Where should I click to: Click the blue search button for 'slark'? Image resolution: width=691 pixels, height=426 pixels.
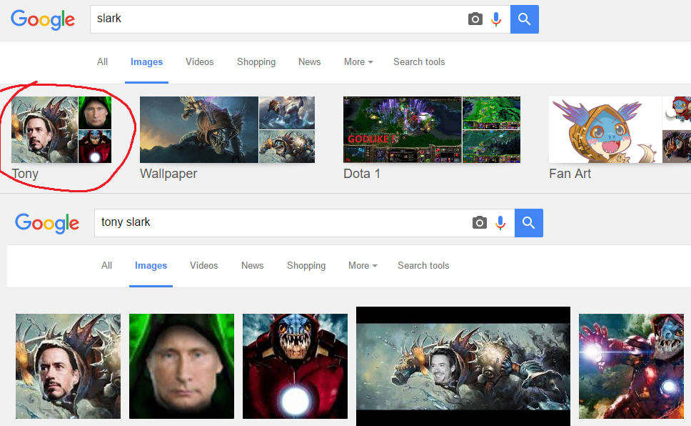(525, 19)
